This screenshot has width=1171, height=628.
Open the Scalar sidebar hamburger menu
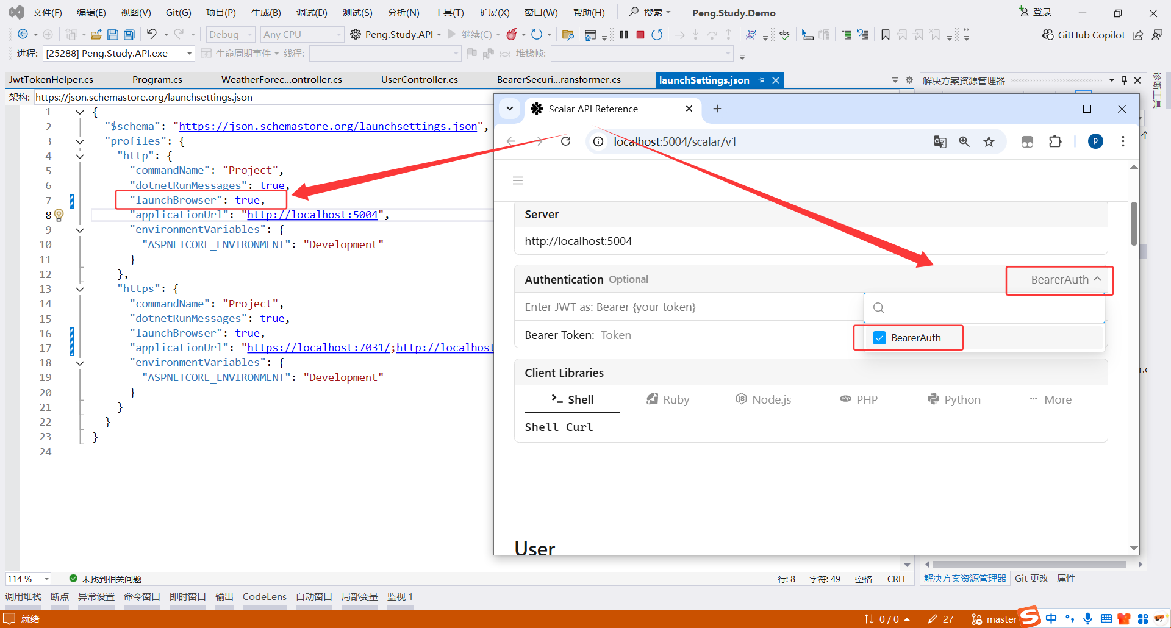coord(518,180)
